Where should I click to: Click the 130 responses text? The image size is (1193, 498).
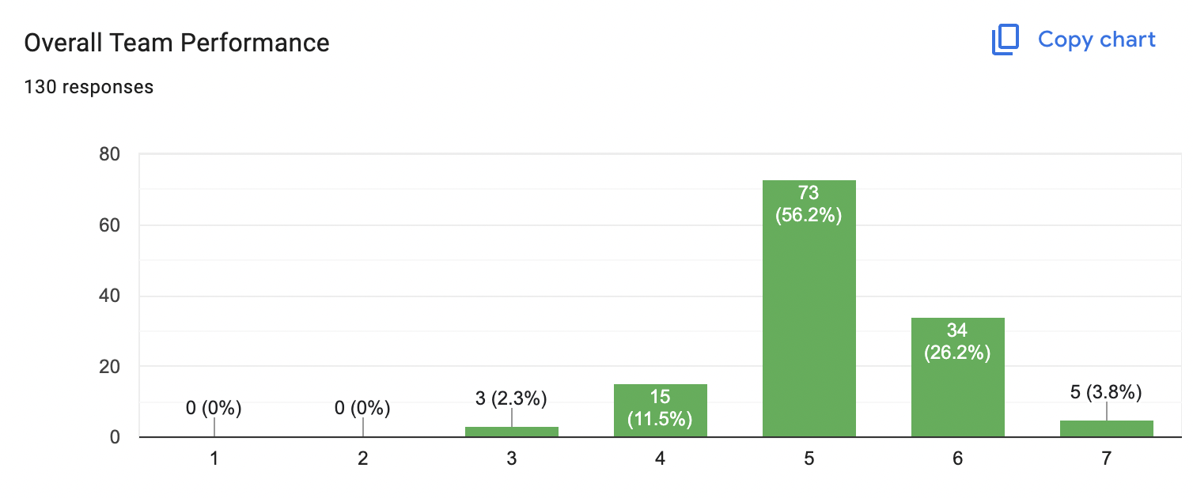point(89,87)
